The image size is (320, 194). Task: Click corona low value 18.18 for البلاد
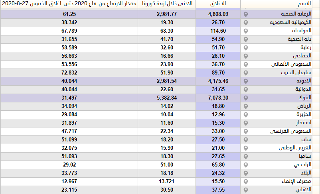[167, 173]
